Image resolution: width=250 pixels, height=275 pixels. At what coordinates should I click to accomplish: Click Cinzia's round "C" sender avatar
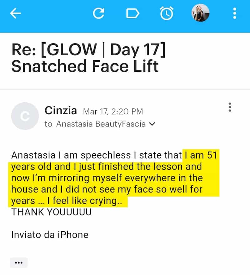tap(25, 116)
